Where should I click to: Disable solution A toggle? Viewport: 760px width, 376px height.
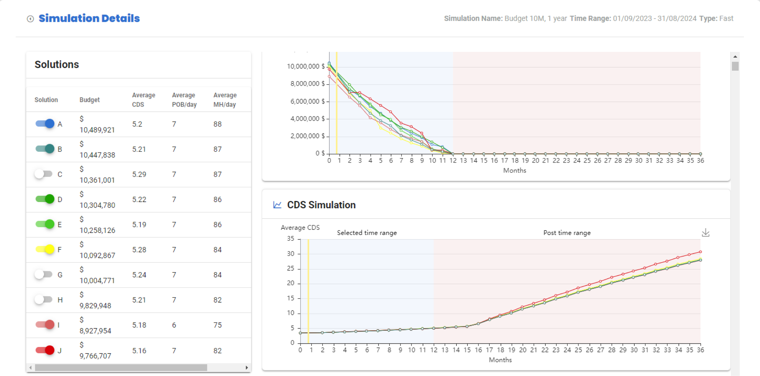pyautogui.click(x=45, y=124)
